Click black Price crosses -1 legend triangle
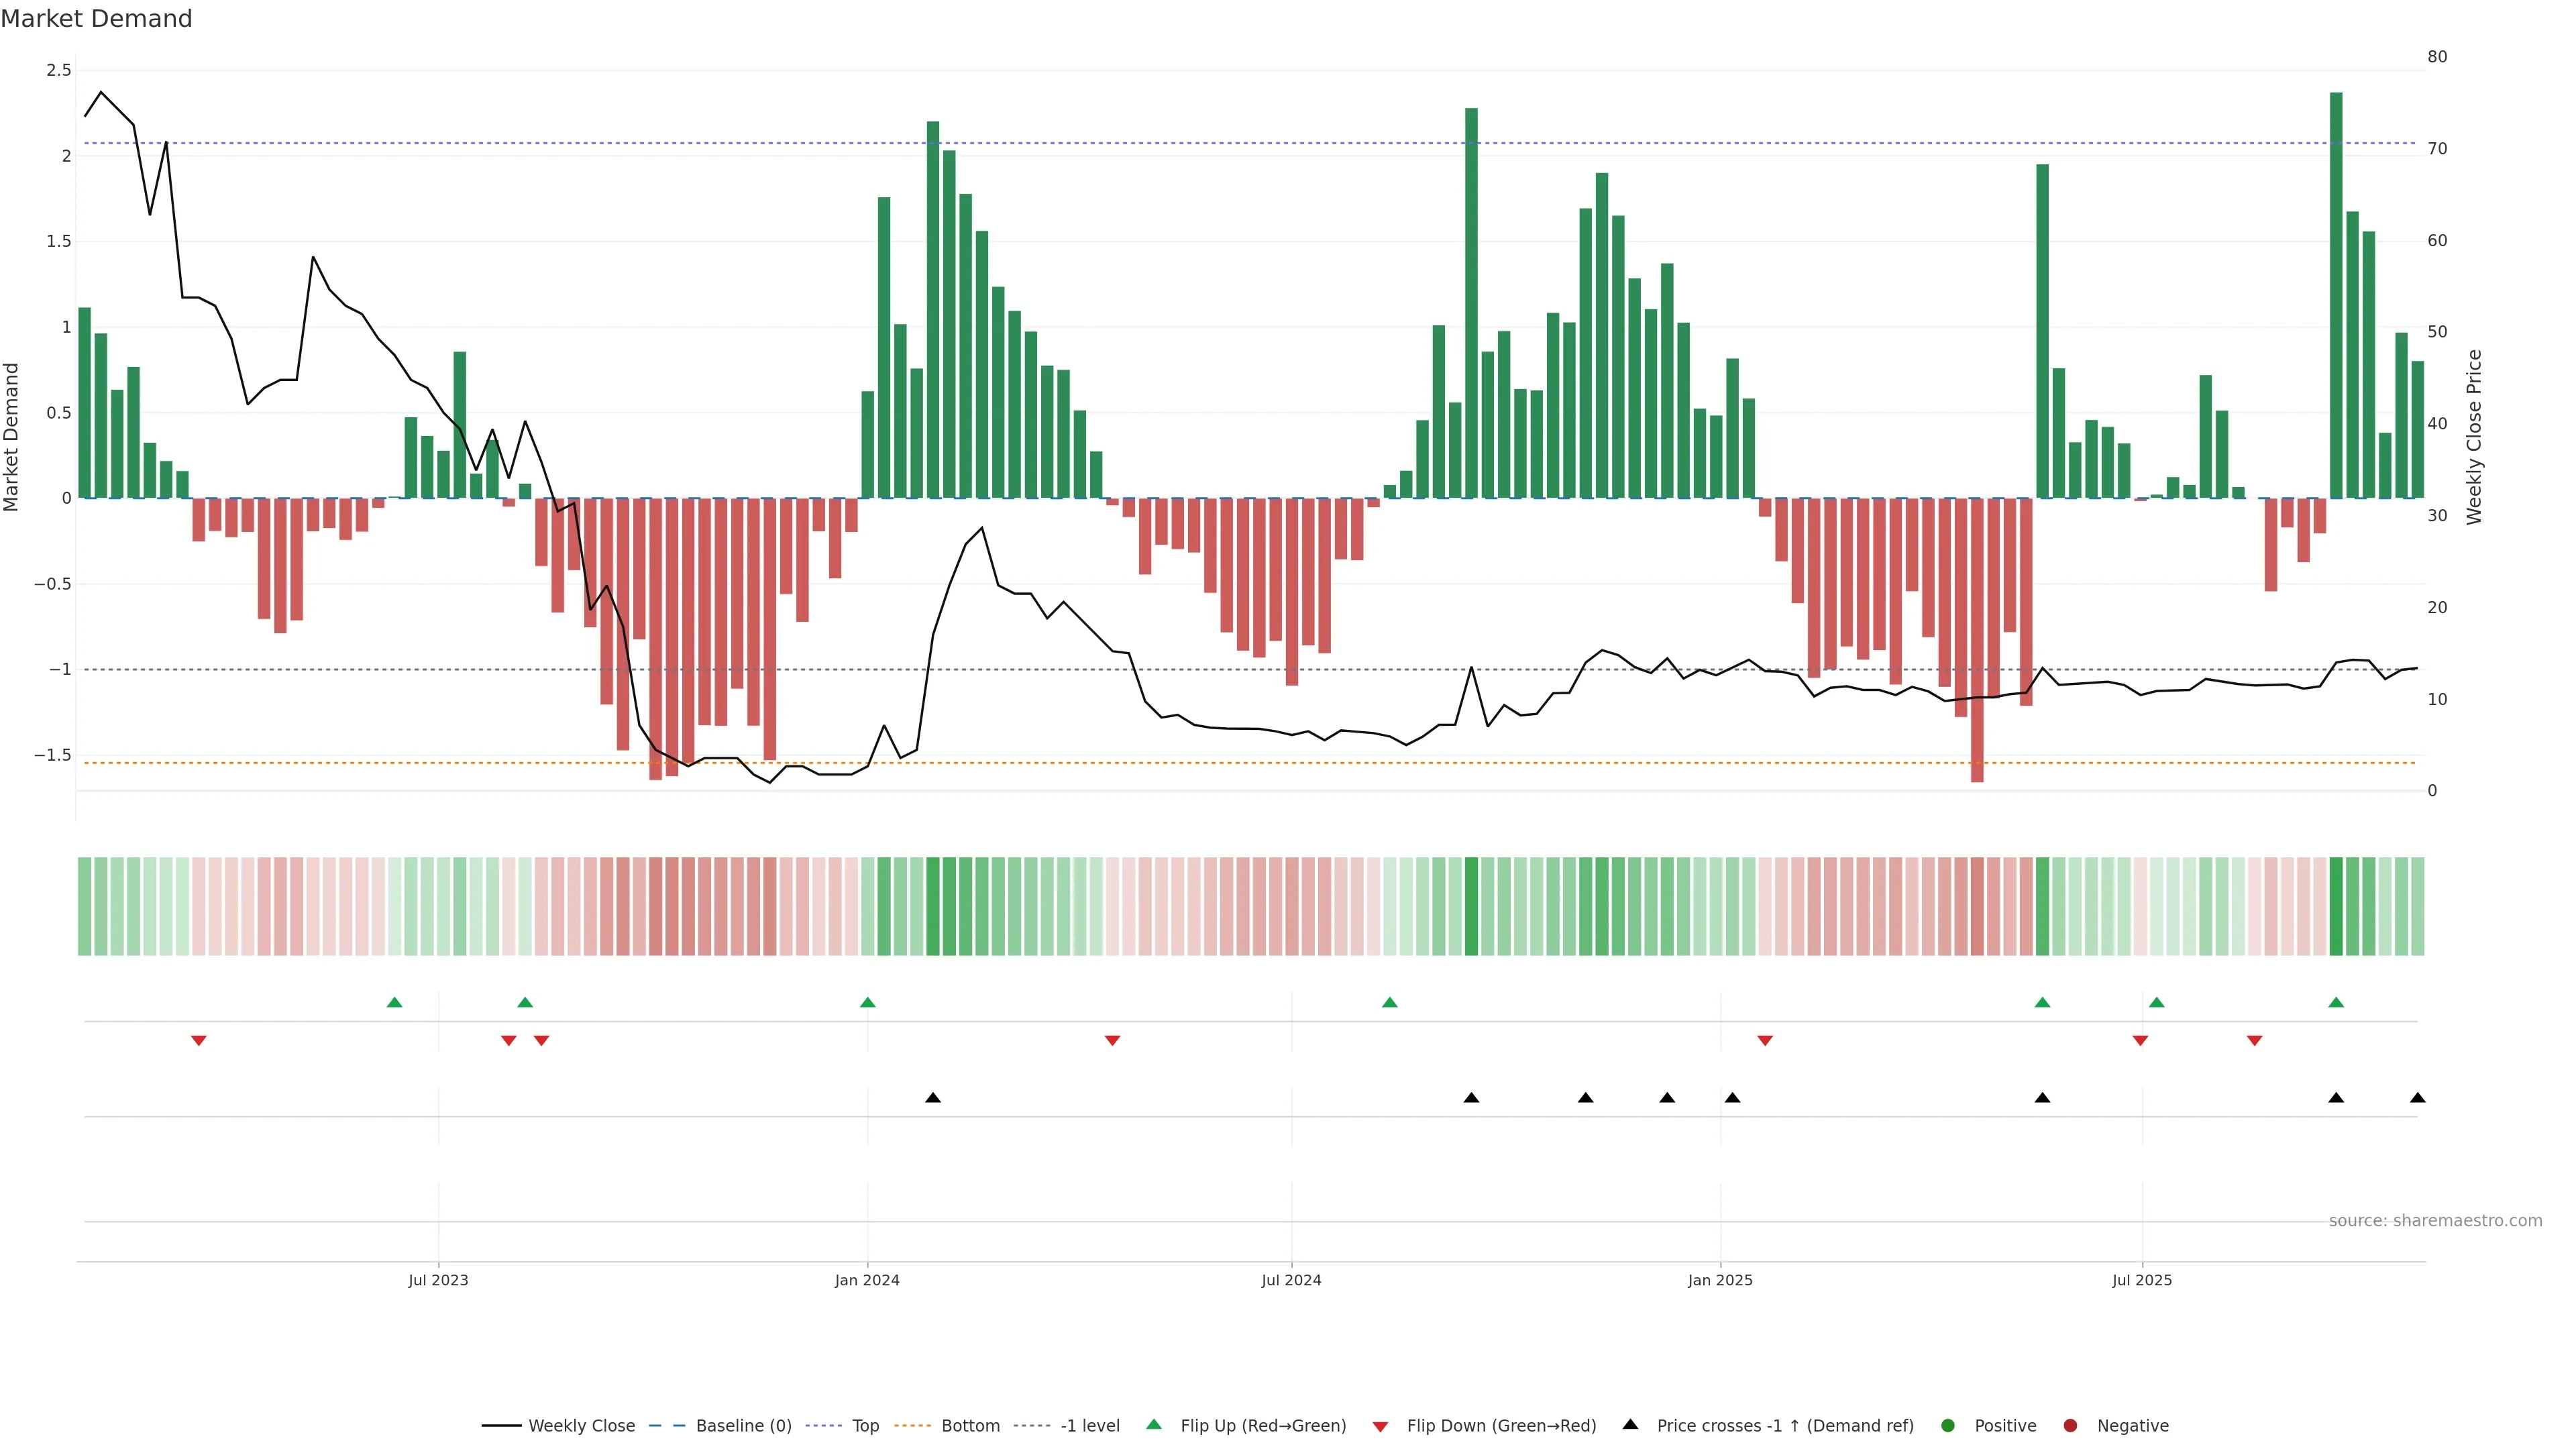This screenshot has width=2576, height=1449. pos(1630,1424)
